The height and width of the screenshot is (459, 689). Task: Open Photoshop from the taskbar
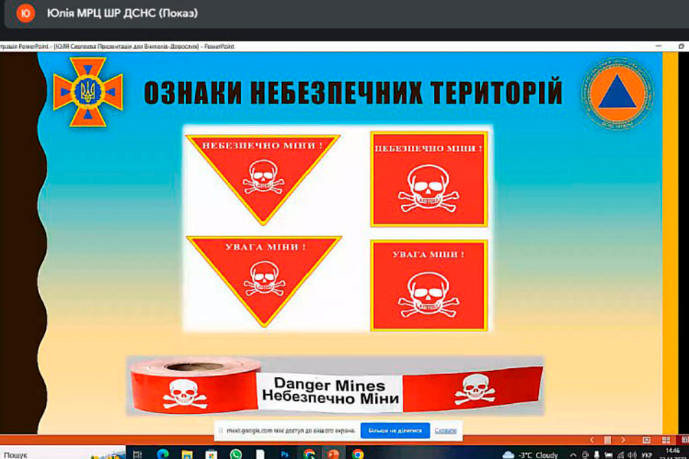click(x=284, y=454)
